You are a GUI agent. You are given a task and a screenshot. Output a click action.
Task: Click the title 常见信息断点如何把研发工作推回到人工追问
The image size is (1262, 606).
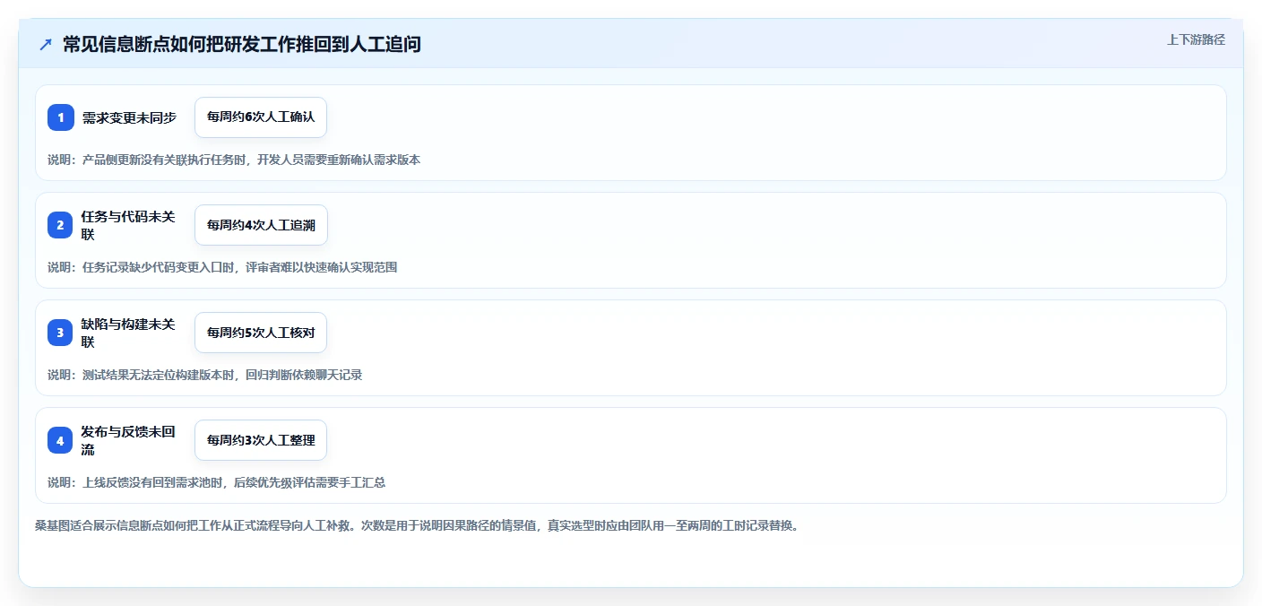242,45
